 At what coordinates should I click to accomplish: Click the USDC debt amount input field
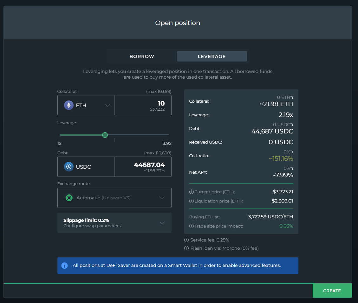(x=143, y=167)
